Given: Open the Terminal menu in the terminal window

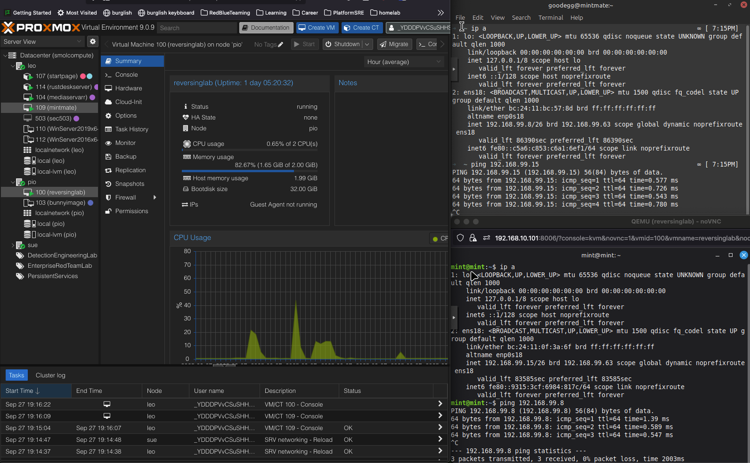Looking at the screenshot, I should tap(550, 18).
